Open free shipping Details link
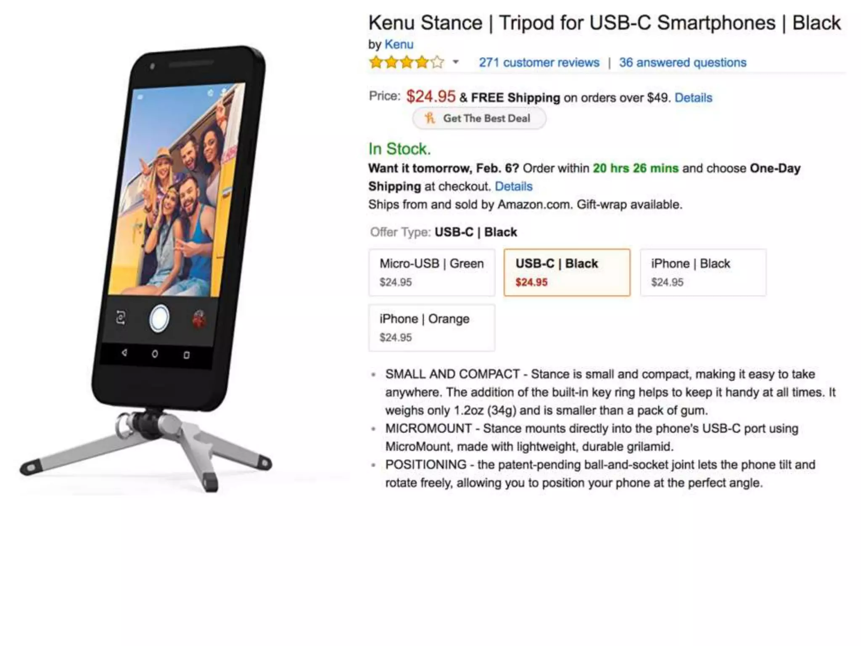The height and width of the screenshot is (646, 861). [693, 98]
